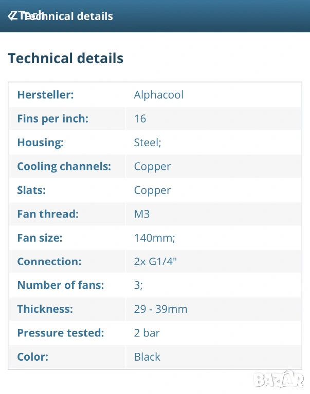
Task: Click the Technical details header bar title
Action: (x=68, y=16)
